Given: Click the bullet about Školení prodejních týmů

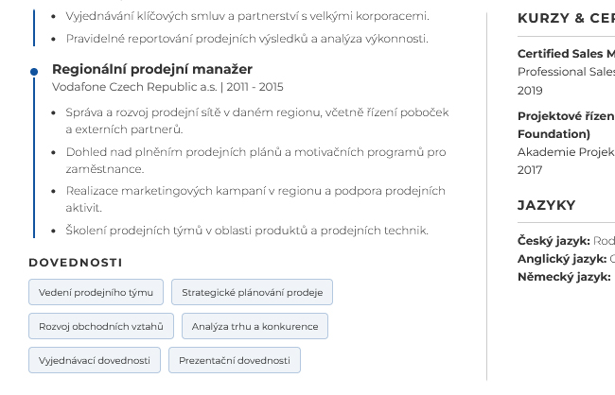Looking at the screenshot, I should pos(247,230).
